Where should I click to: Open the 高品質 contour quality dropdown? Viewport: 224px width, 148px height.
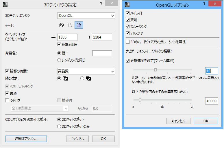[x=86, y=71]
